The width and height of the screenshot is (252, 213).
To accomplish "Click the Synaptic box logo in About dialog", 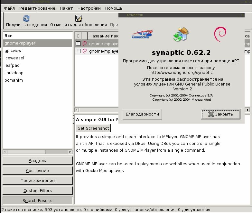I will 181,34.
